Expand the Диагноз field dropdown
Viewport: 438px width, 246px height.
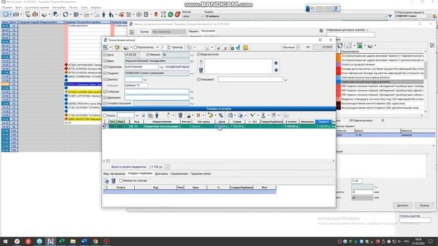145,80
